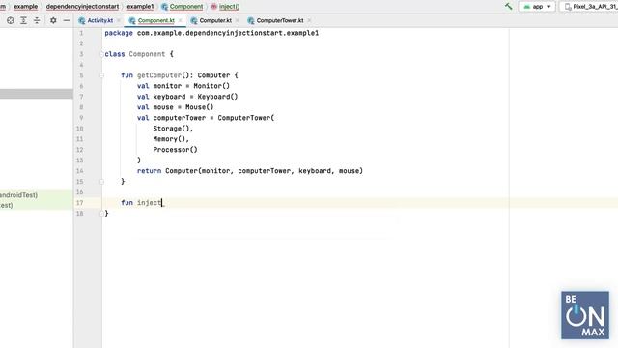Click line number 9 in the gutter

(81, 118)
